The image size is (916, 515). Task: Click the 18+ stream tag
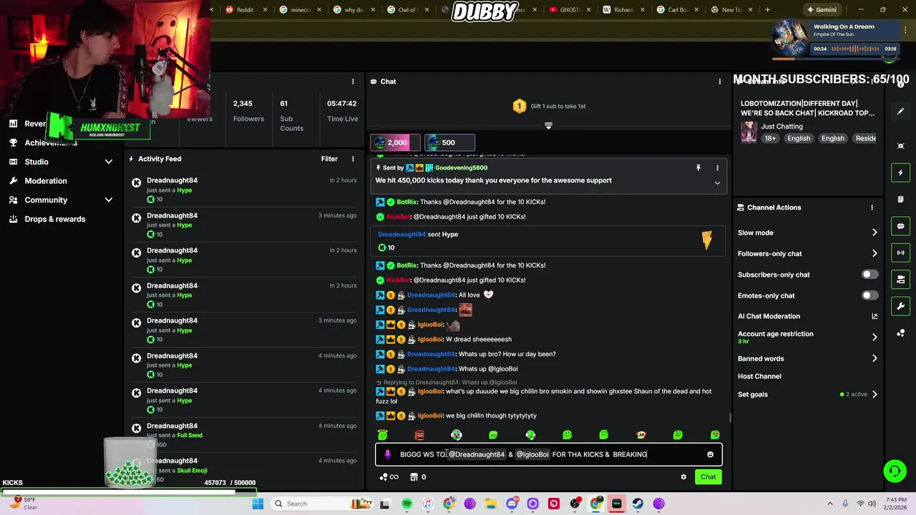coord(770,138)
